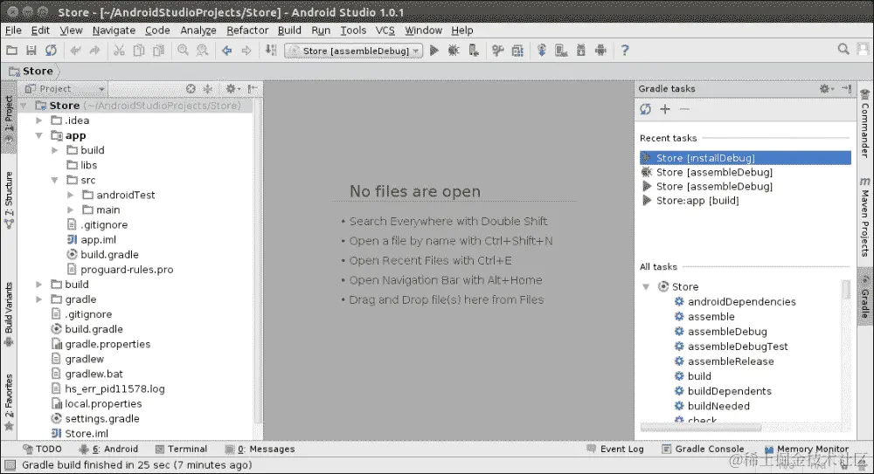
Task: Refresh Gradle tasks in Gradle panel
Action: pyautogui.click(x=646, y=109)
